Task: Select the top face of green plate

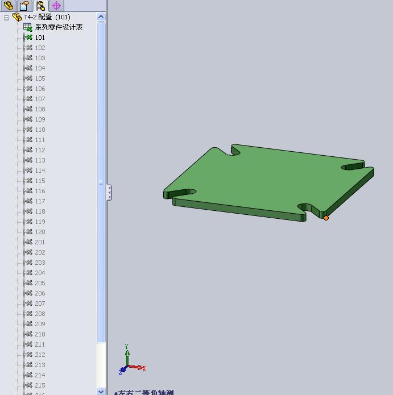Action: tap(268, 180)
